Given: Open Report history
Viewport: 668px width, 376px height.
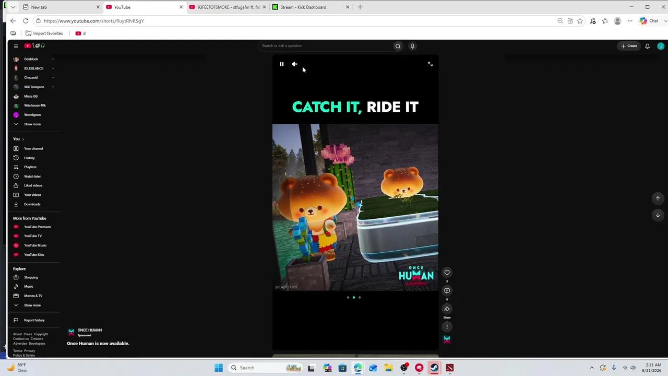Looking at the screenshot, I should tap(34, 320).
